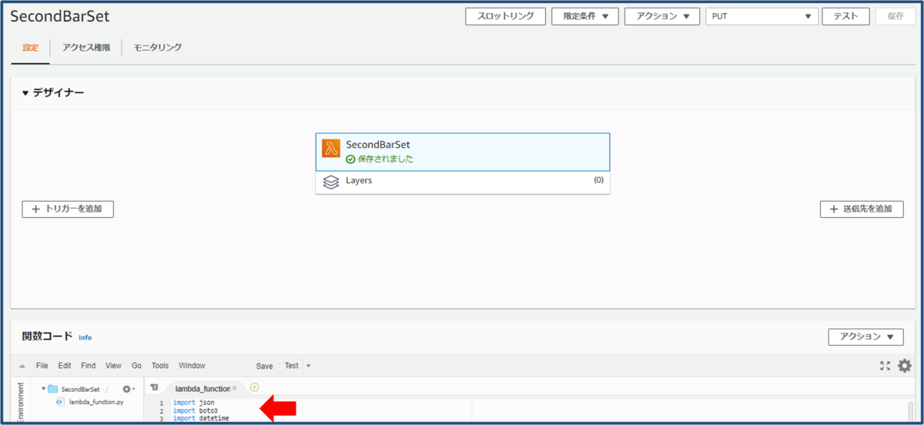Close the lambda_function editor tab
This screenshot has height=425, width=924.
(x=235, y=389)
